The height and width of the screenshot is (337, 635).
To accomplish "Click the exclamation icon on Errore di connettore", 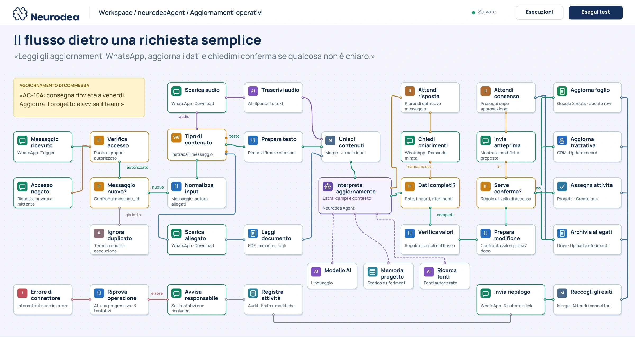I will [x=22, y=293].
